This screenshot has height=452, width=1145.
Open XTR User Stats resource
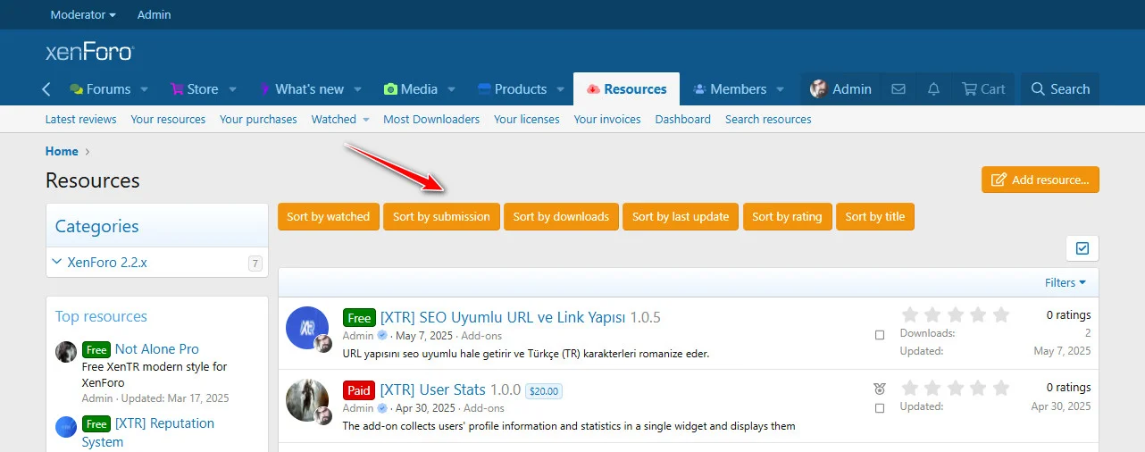pos(433,390)
